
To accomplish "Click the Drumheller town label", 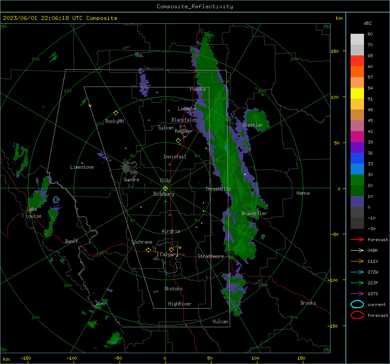I will click(254, 213).
